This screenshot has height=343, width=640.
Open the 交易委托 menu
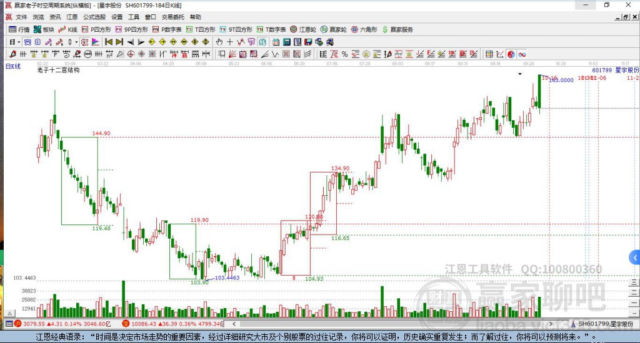(x=173, y=17)
